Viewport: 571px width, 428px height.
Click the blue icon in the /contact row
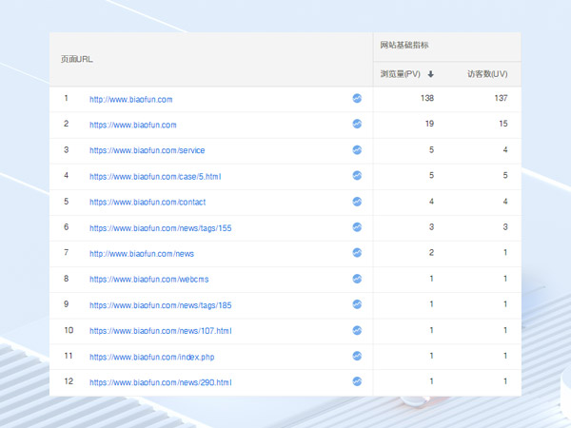357,202
